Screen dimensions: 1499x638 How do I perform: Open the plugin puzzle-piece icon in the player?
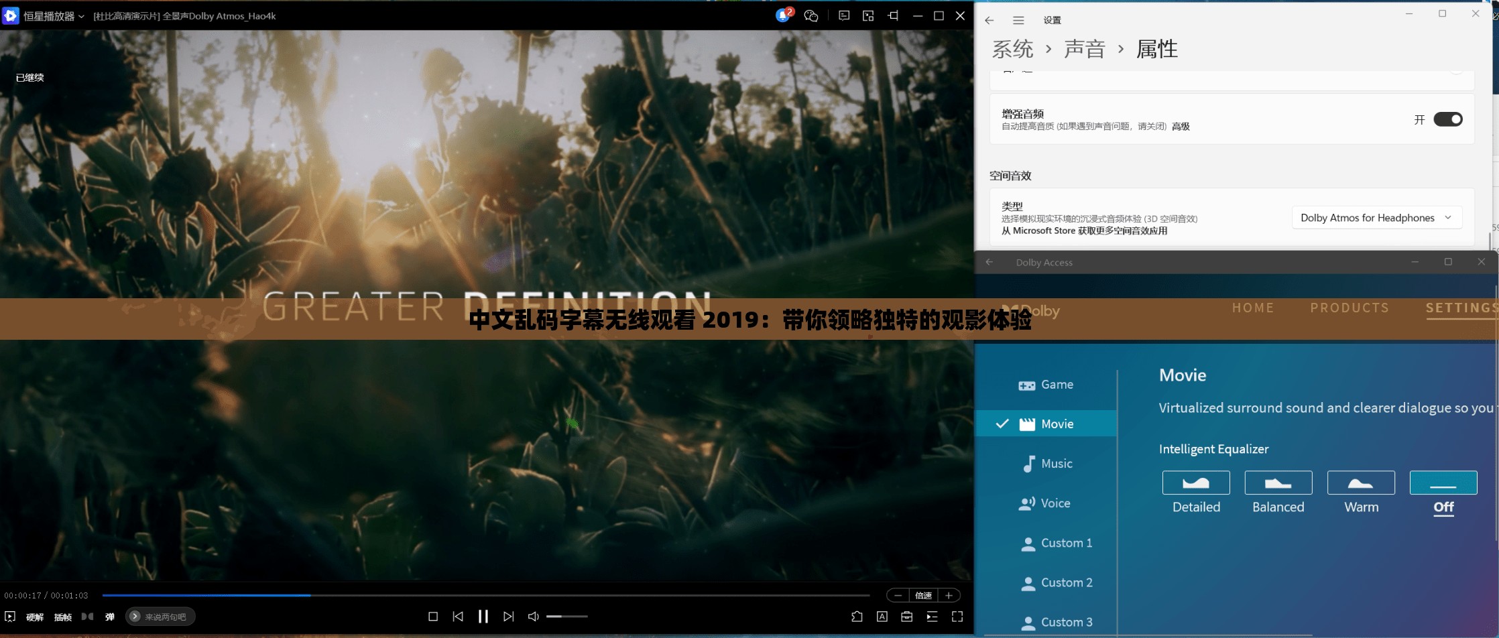pos(857,617)
